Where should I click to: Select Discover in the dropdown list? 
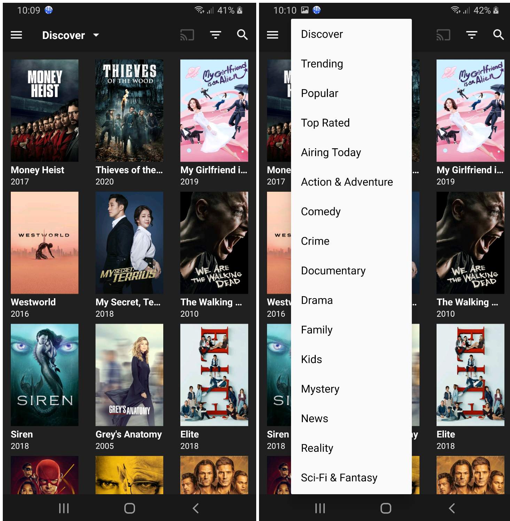pos(351,34)
